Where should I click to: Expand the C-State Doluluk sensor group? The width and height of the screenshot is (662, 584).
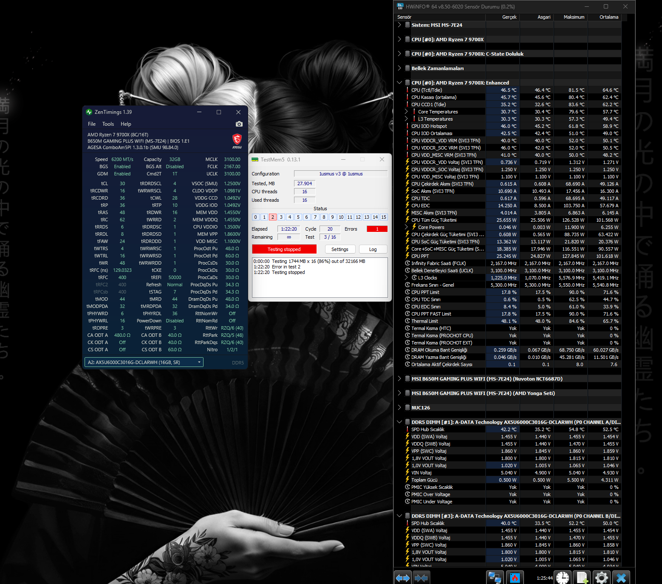(399, 54)
